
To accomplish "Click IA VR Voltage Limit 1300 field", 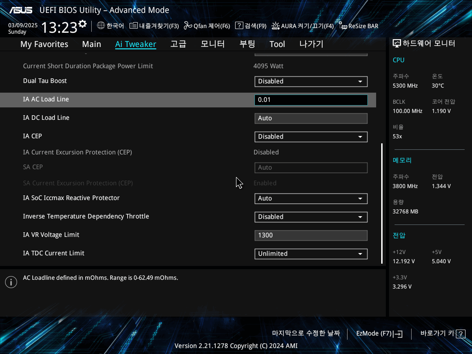I will pyautogui.click(x=311, y=236).
